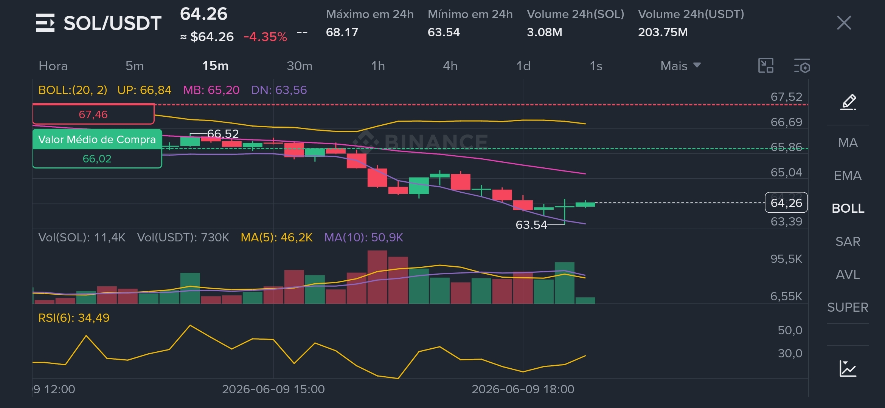Choose the 1s interval
Viewport: 885px width, 408px height.
coord(596,66)
